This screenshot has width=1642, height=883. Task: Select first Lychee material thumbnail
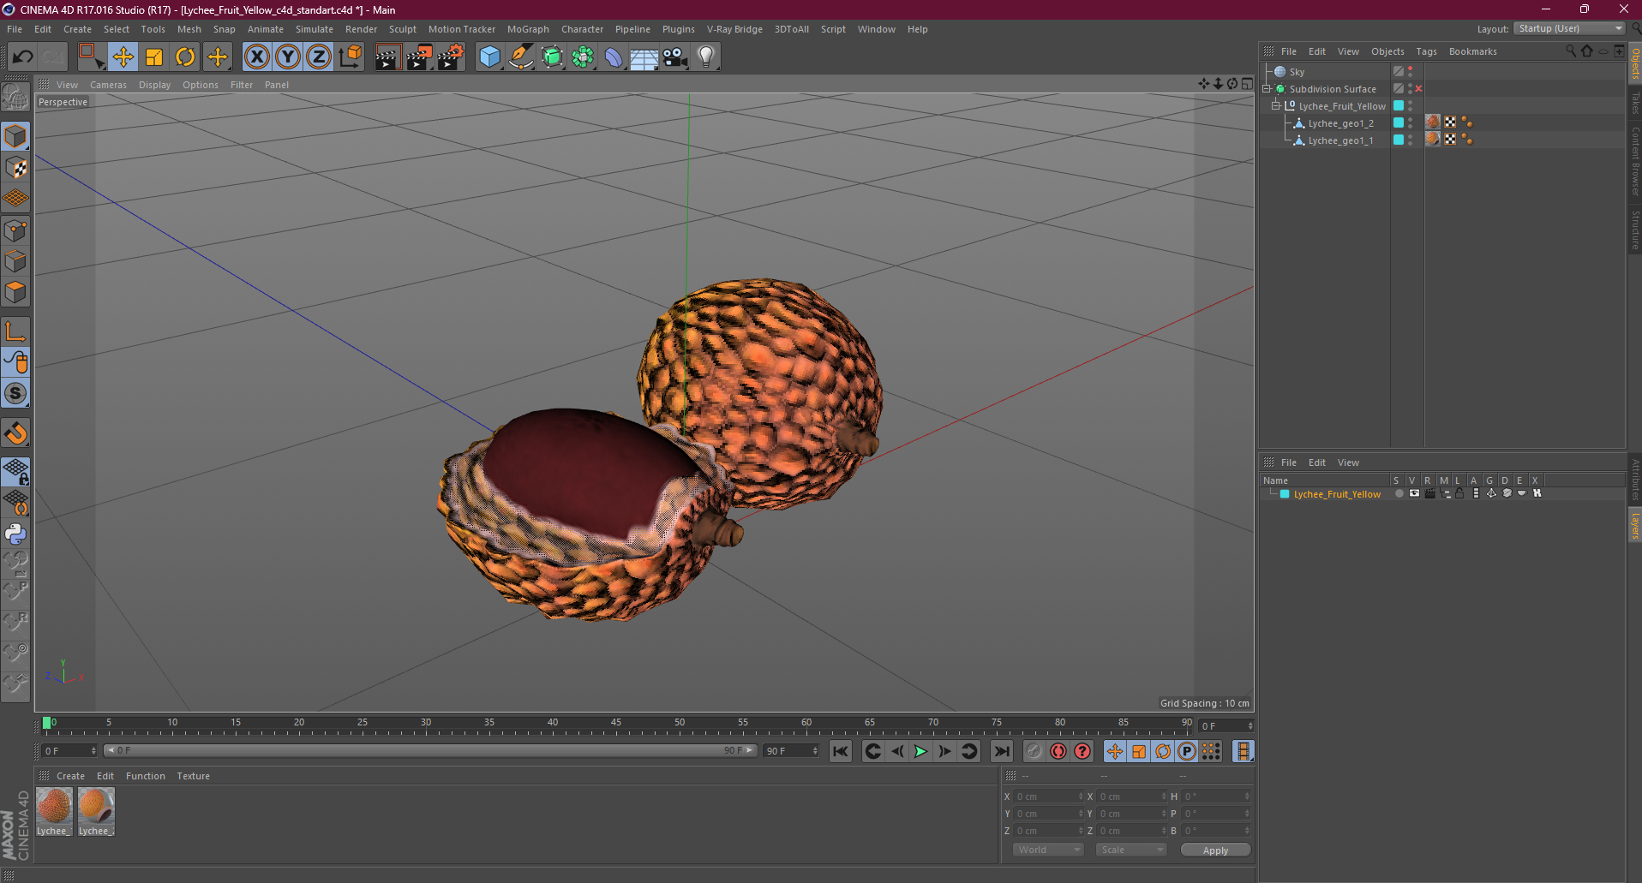pyautogui.click(x=54, y=811)
